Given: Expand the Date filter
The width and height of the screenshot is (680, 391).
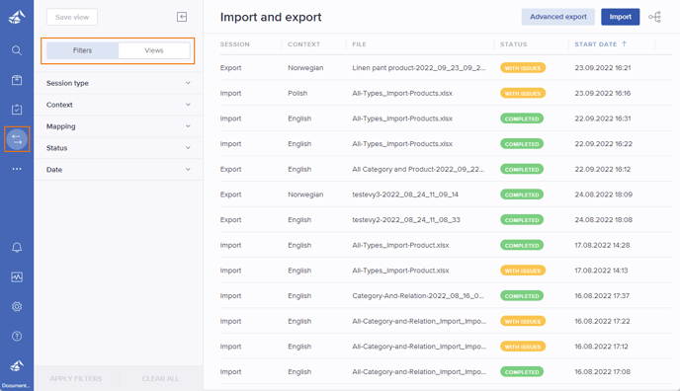Looking at the screenshot, I should 118,170.
